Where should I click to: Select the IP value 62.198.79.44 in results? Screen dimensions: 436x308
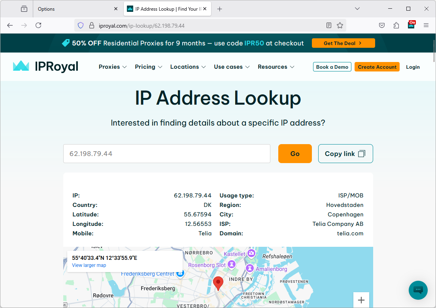click(193, 195)
